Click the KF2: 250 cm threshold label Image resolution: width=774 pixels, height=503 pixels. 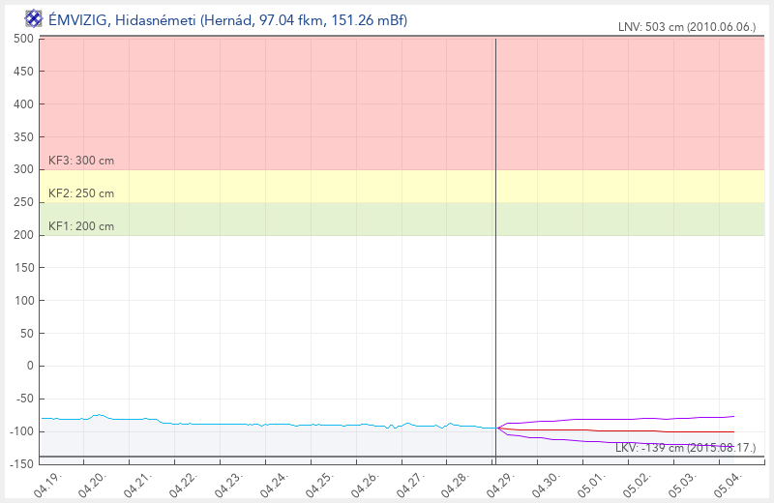tap(80, 193)
